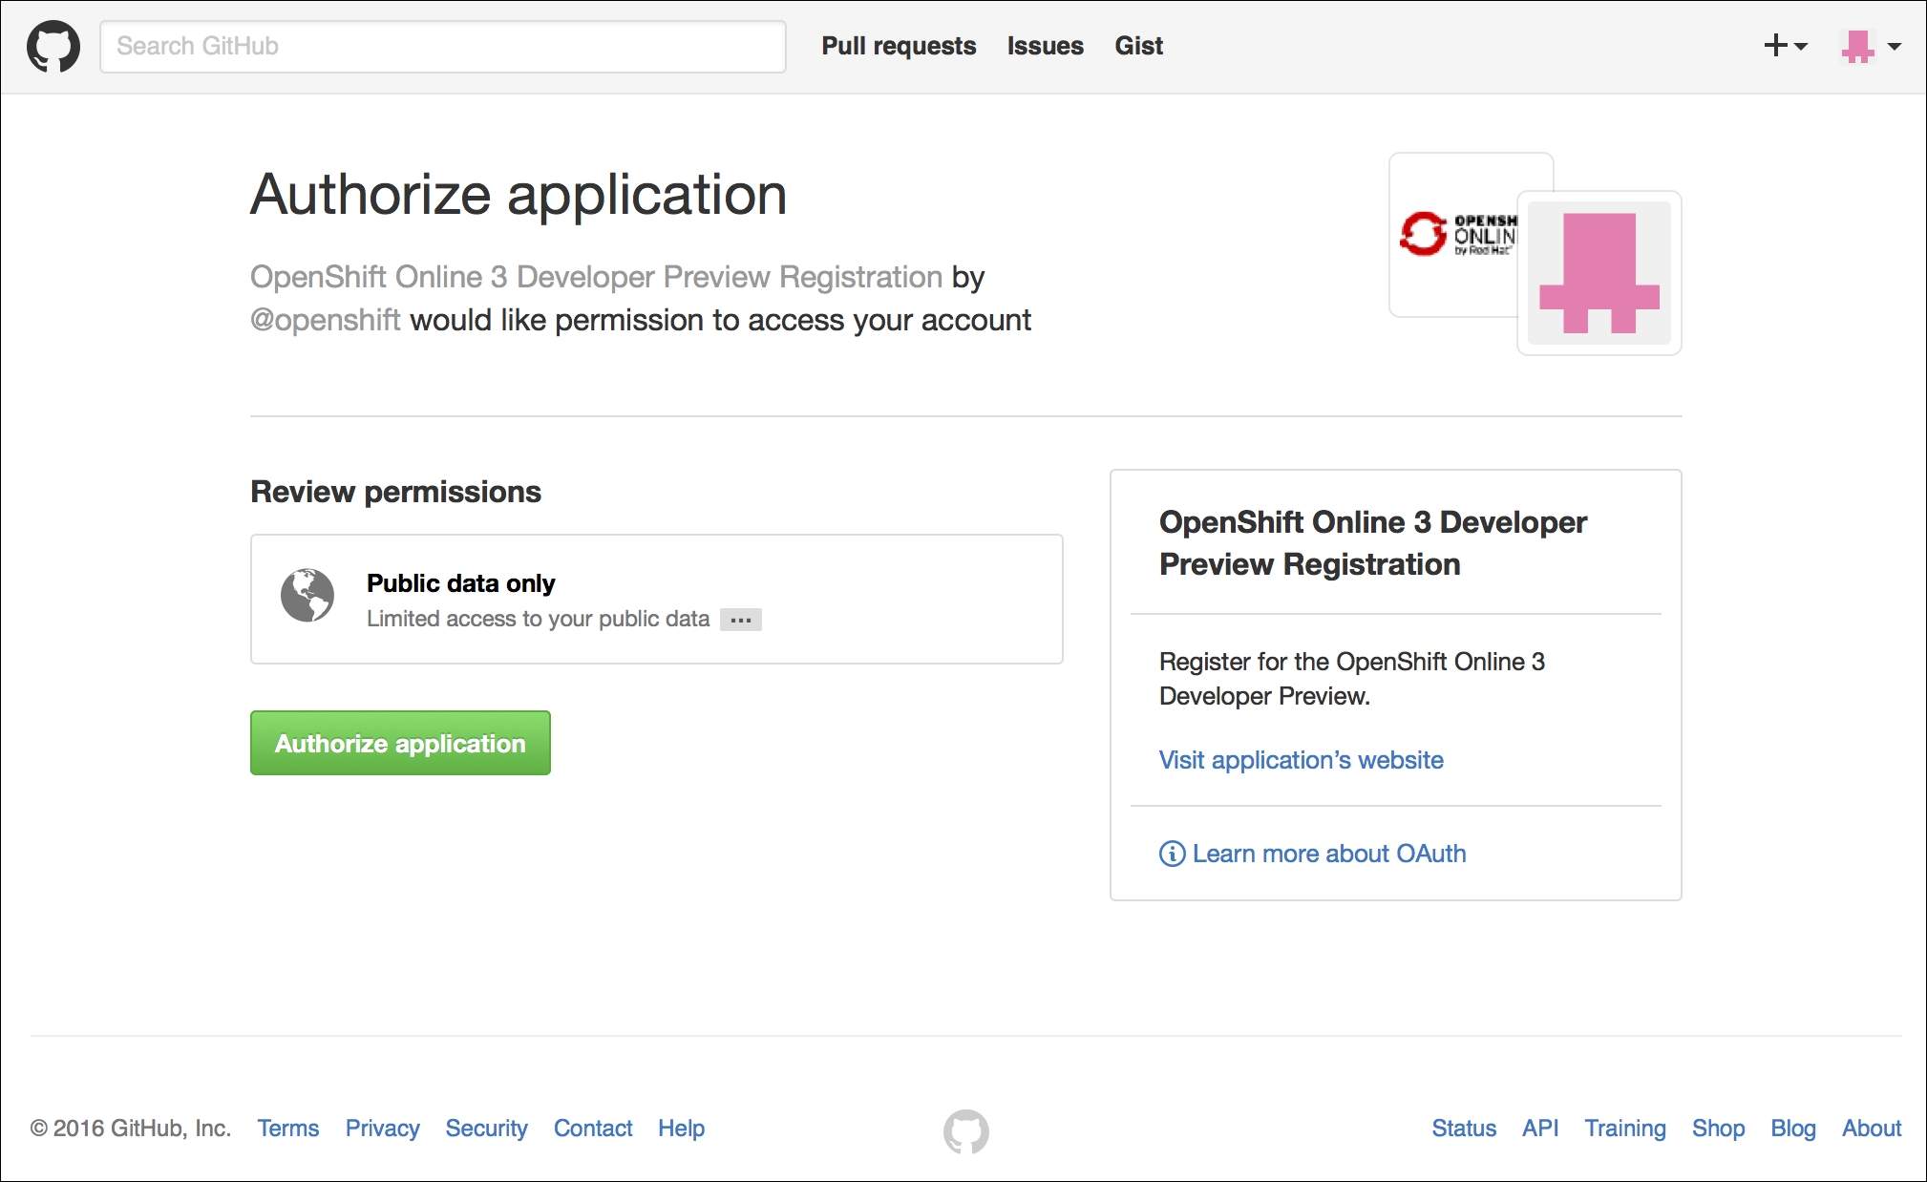Image resolution: width=1927 pixels, height=1182 pixels.
Task: Click the 'Public data only' heading
Action: click(x=460, y=583)
